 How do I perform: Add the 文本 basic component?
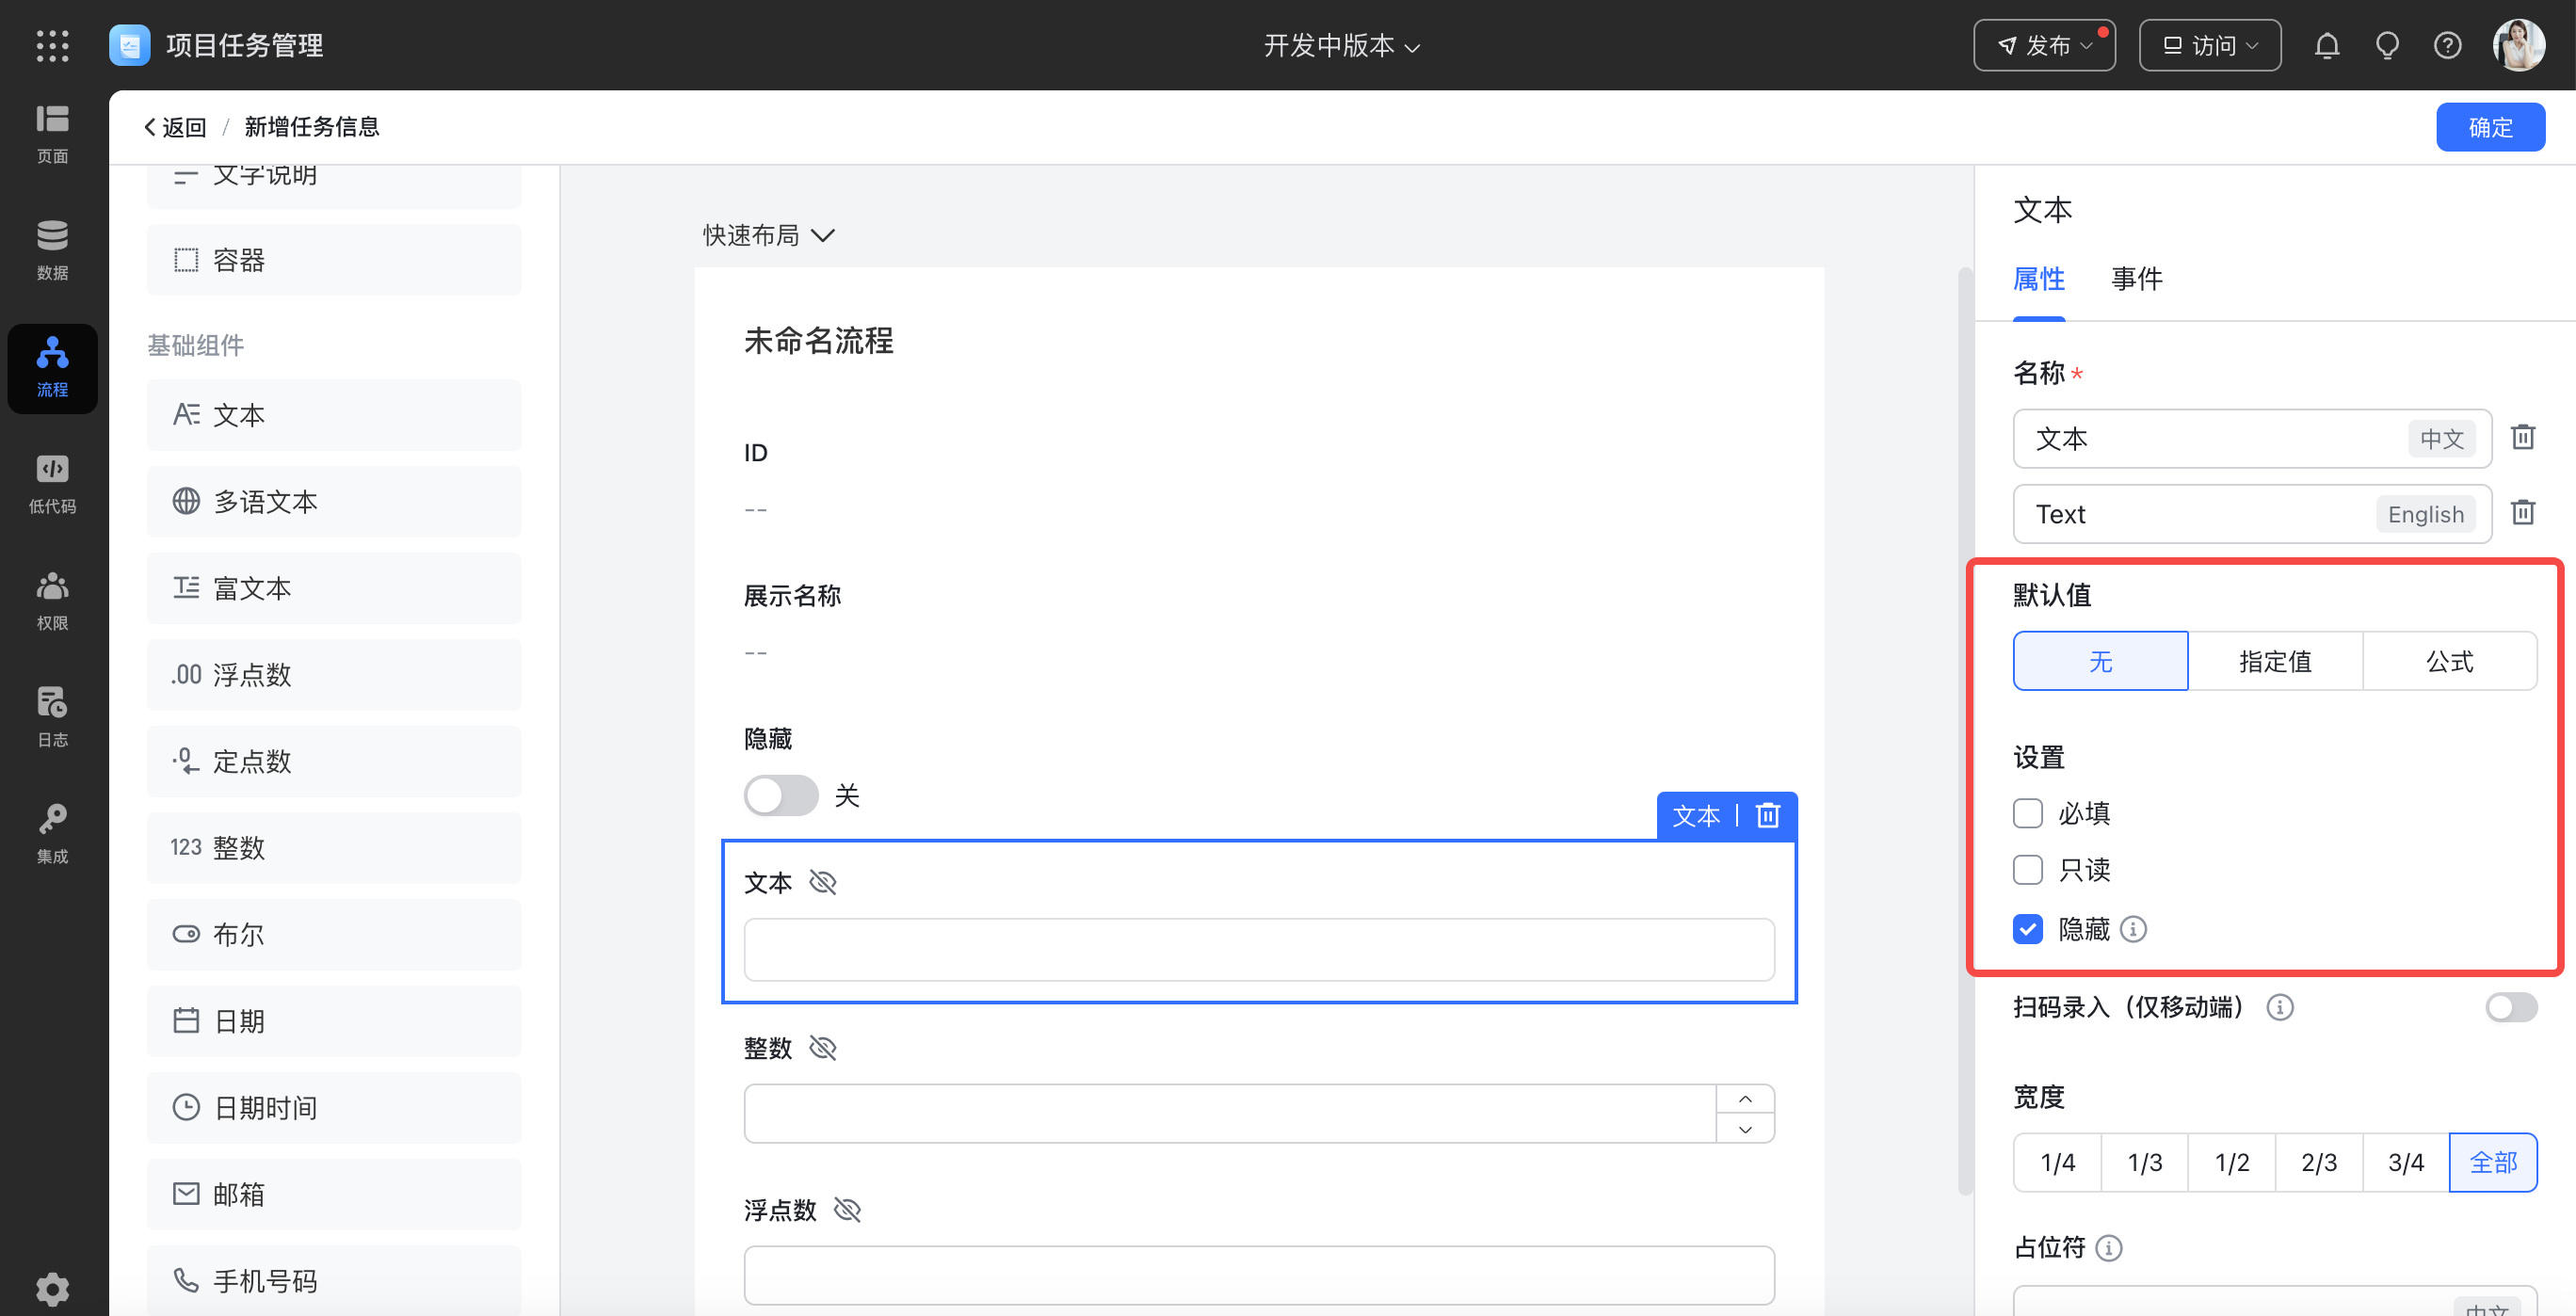(x=334, y=415)
